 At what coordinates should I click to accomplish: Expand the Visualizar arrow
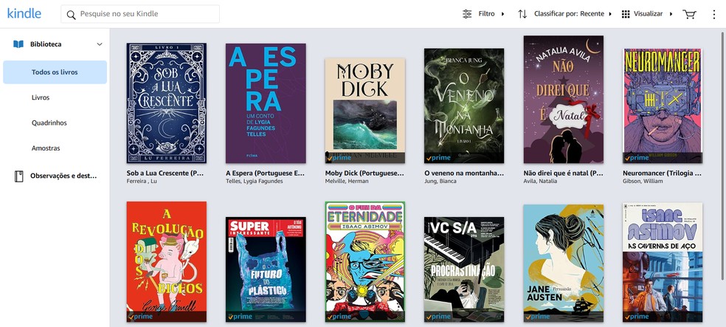pyautogui.click(x=671, y=14)
